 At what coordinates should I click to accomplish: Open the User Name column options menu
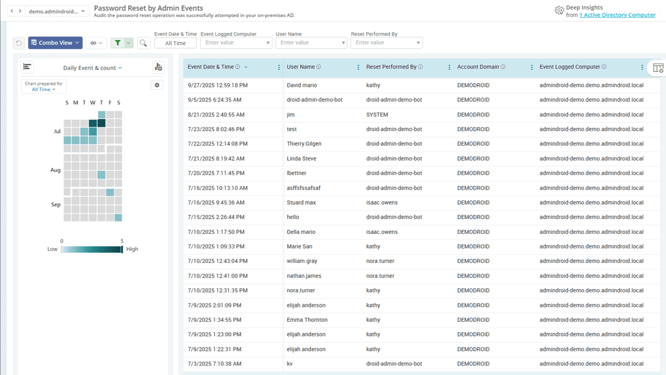coord(358,67)
